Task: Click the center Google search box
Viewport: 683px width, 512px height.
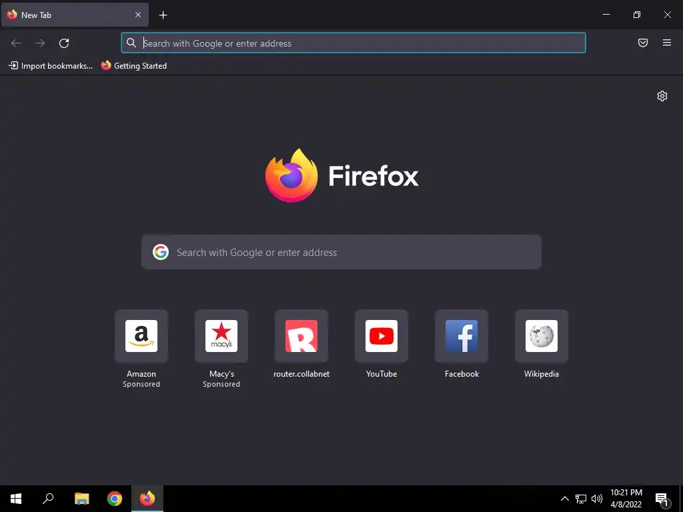Action: (x=341, y=252)
